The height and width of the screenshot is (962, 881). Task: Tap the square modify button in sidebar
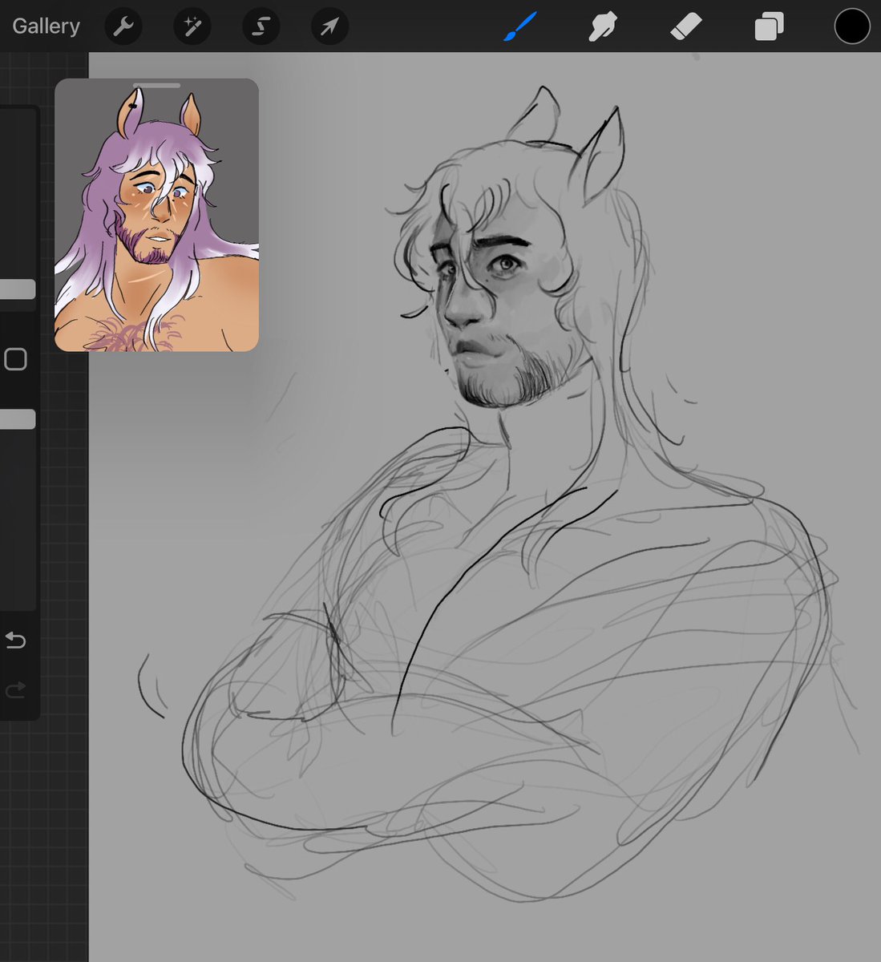pos(16,358)
